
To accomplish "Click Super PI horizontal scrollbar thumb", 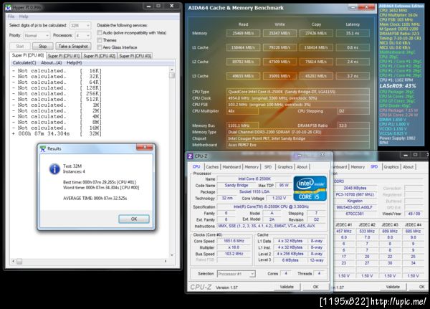I will [19, 261].
